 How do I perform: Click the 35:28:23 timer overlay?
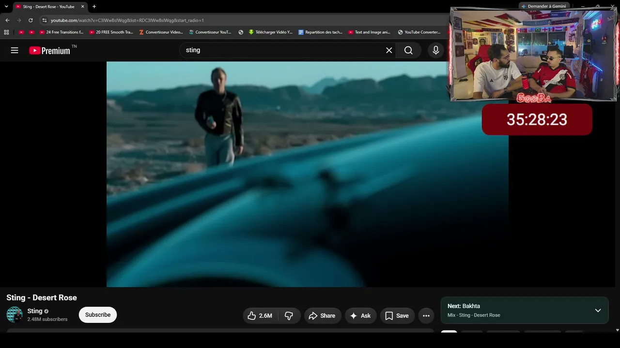[x=537, y=119]
